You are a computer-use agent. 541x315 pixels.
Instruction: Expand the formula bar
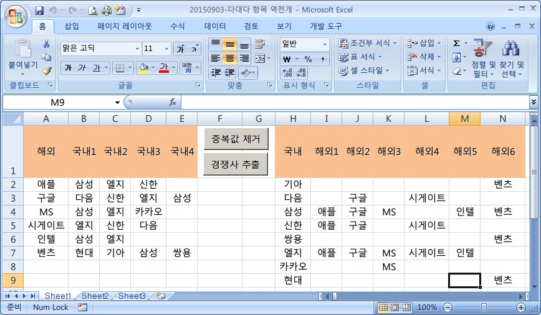click(534, 102)
